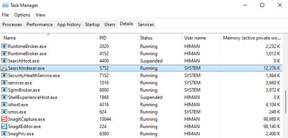Switch to the Processes tab
This screenshot has height=138, width=288.
coord(12,25)
